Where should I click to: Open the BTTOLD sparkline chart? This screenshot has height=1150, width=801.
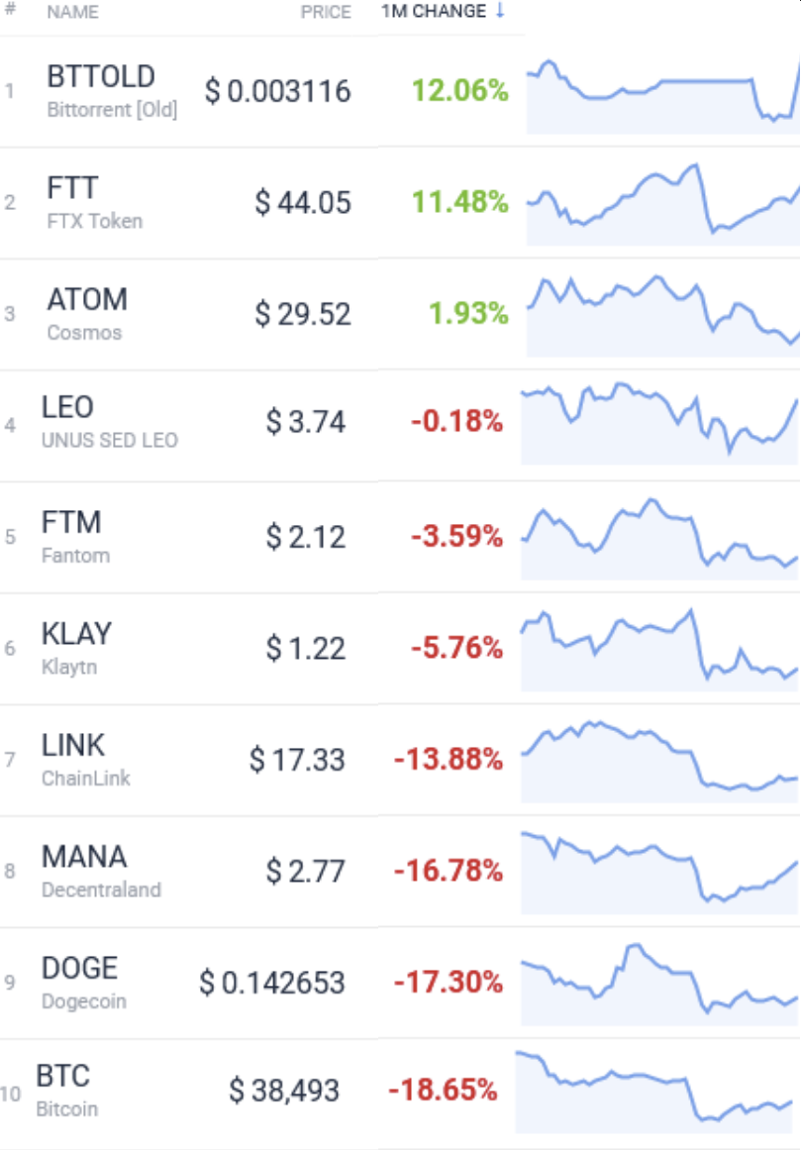tap(663, 94)
